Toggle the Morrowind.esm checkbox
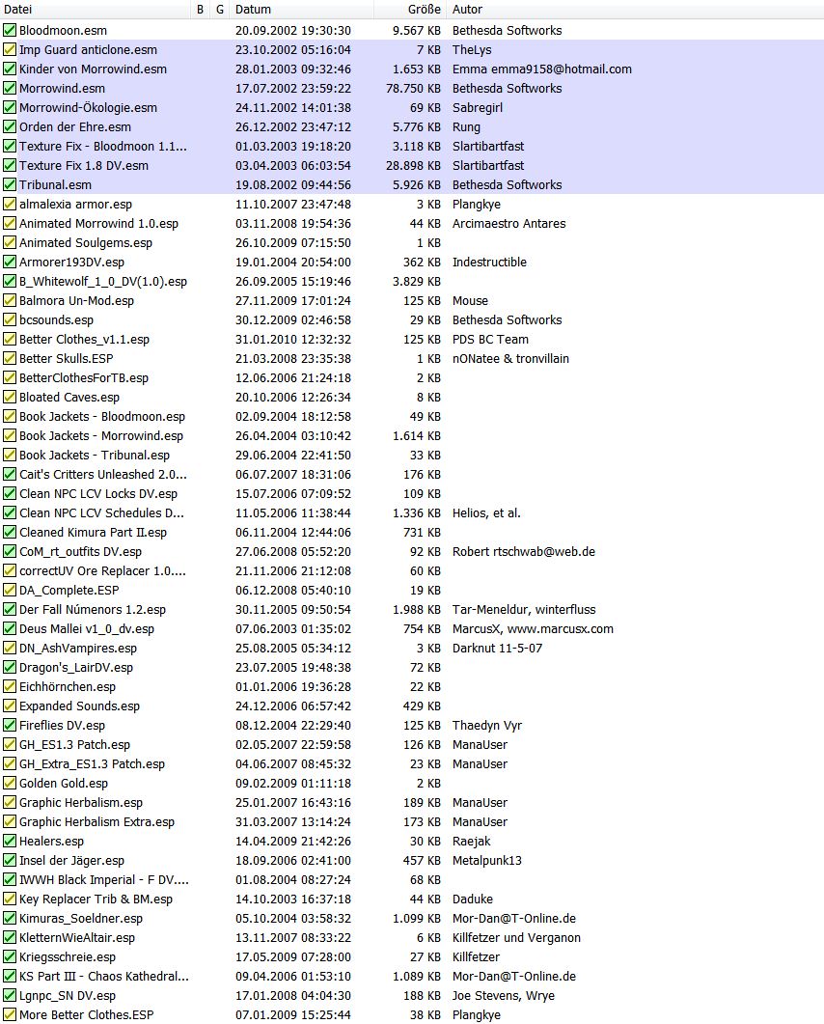 tap(10, 88)
